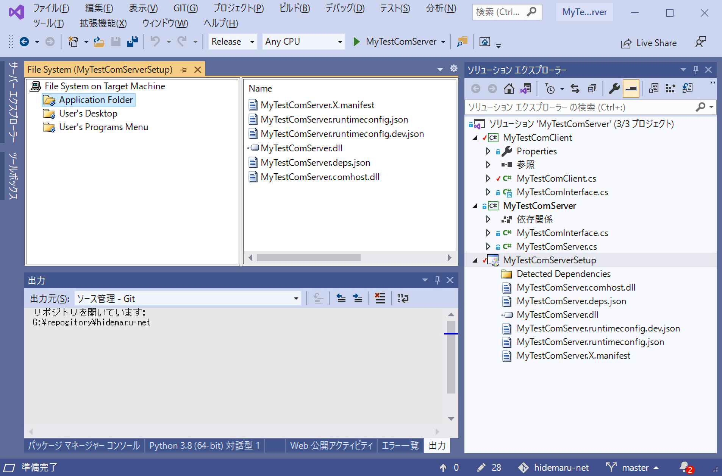Click the file list horizontal scrollbar thumb

point(308,258)
